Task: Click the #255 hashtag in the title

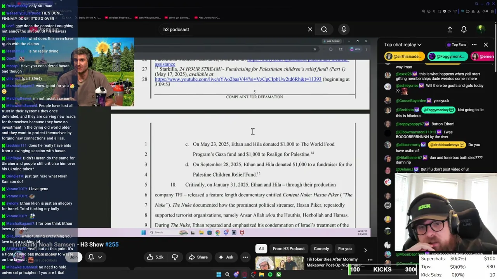Action: [x=112, y=245]
